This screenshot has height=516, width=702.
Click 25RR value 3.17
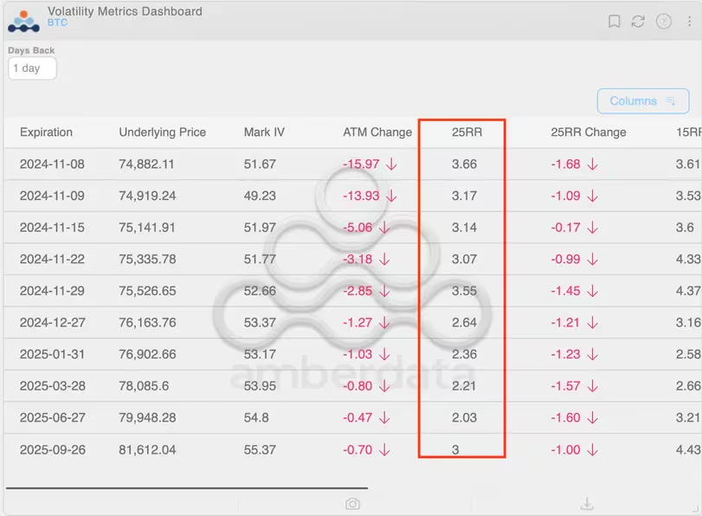pos(464,196)
